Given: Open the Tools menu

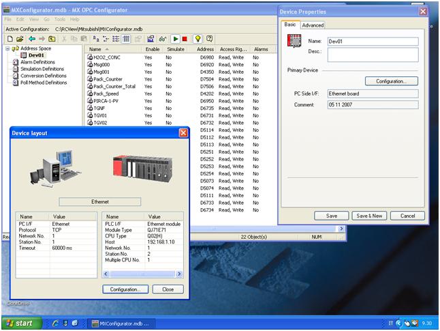Looking at the screenshot, I should tap(60, 19).
